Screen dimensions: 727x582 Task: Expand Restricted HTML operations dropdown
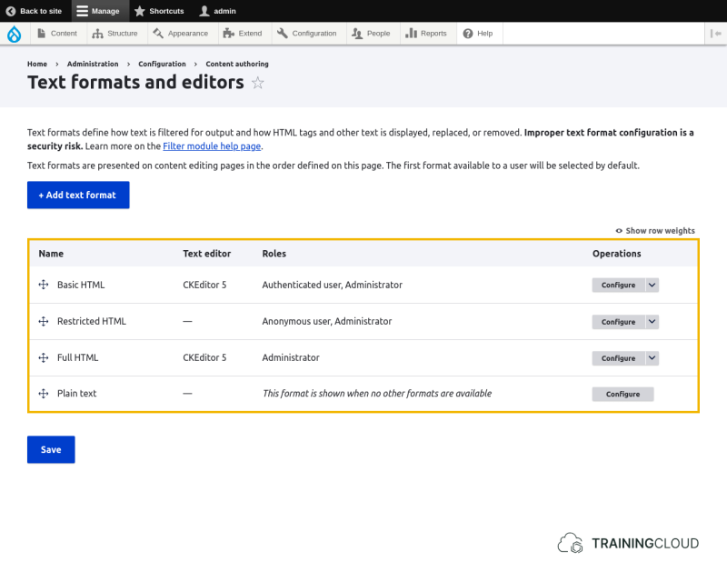click(x=652, y=322)
